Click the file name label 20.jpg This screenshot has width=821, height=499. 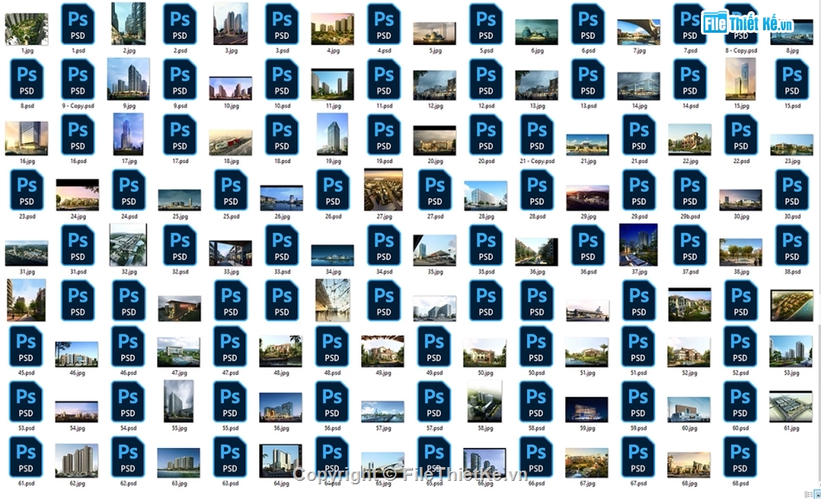(435, 161)
